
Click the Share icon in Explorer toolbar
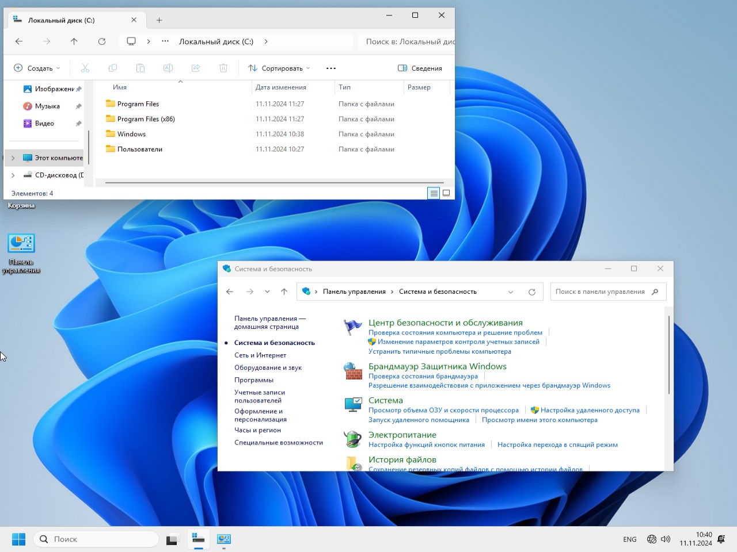196,68
